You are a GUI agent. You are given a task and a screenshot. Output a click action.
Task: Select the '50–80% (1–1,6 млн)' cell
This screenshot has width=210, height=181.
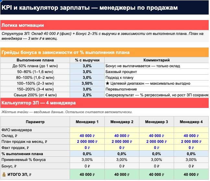[x=35, y=72]
